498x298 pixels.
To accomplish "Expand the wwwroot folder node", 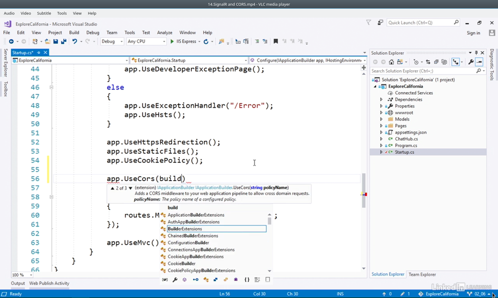I will (381, 112).
